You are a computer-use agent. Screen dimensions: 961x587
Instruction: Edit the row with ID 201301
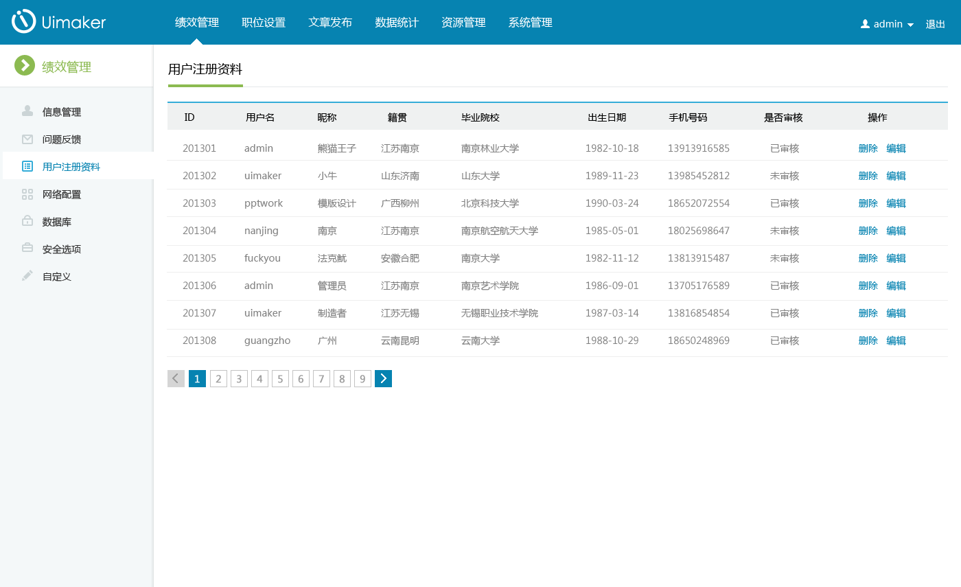pos(896,148)
